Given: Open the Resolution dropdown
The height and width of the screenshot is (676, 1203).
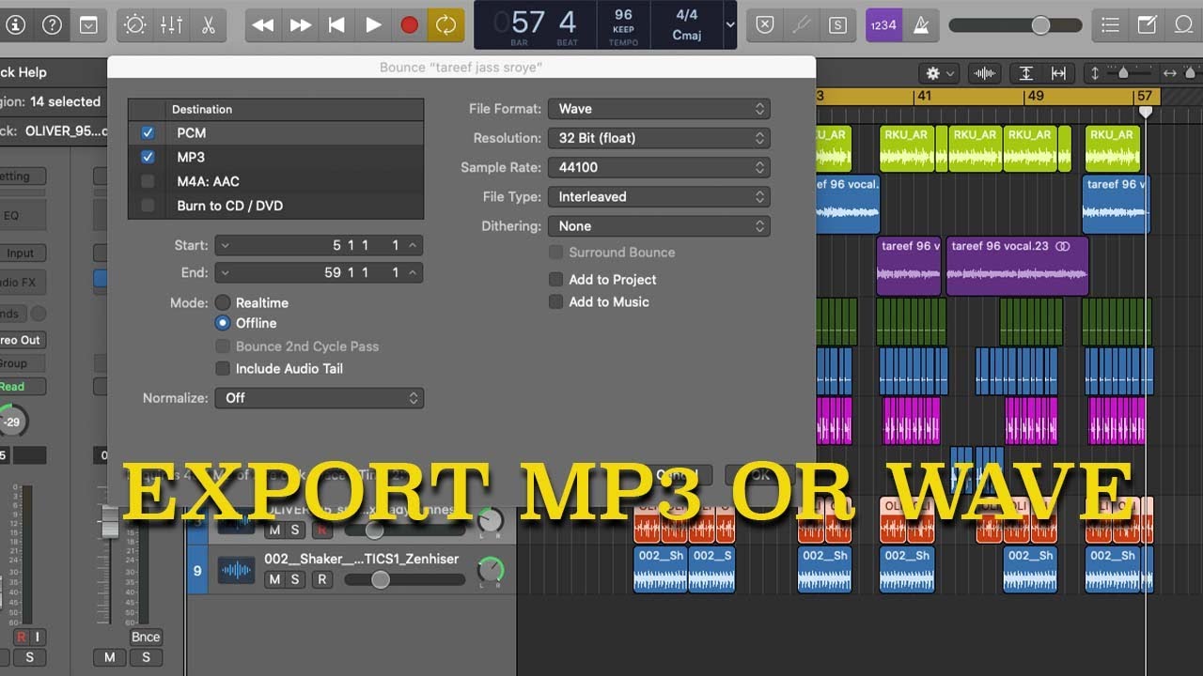Looking at the screenshot, I should click(659, 138).
